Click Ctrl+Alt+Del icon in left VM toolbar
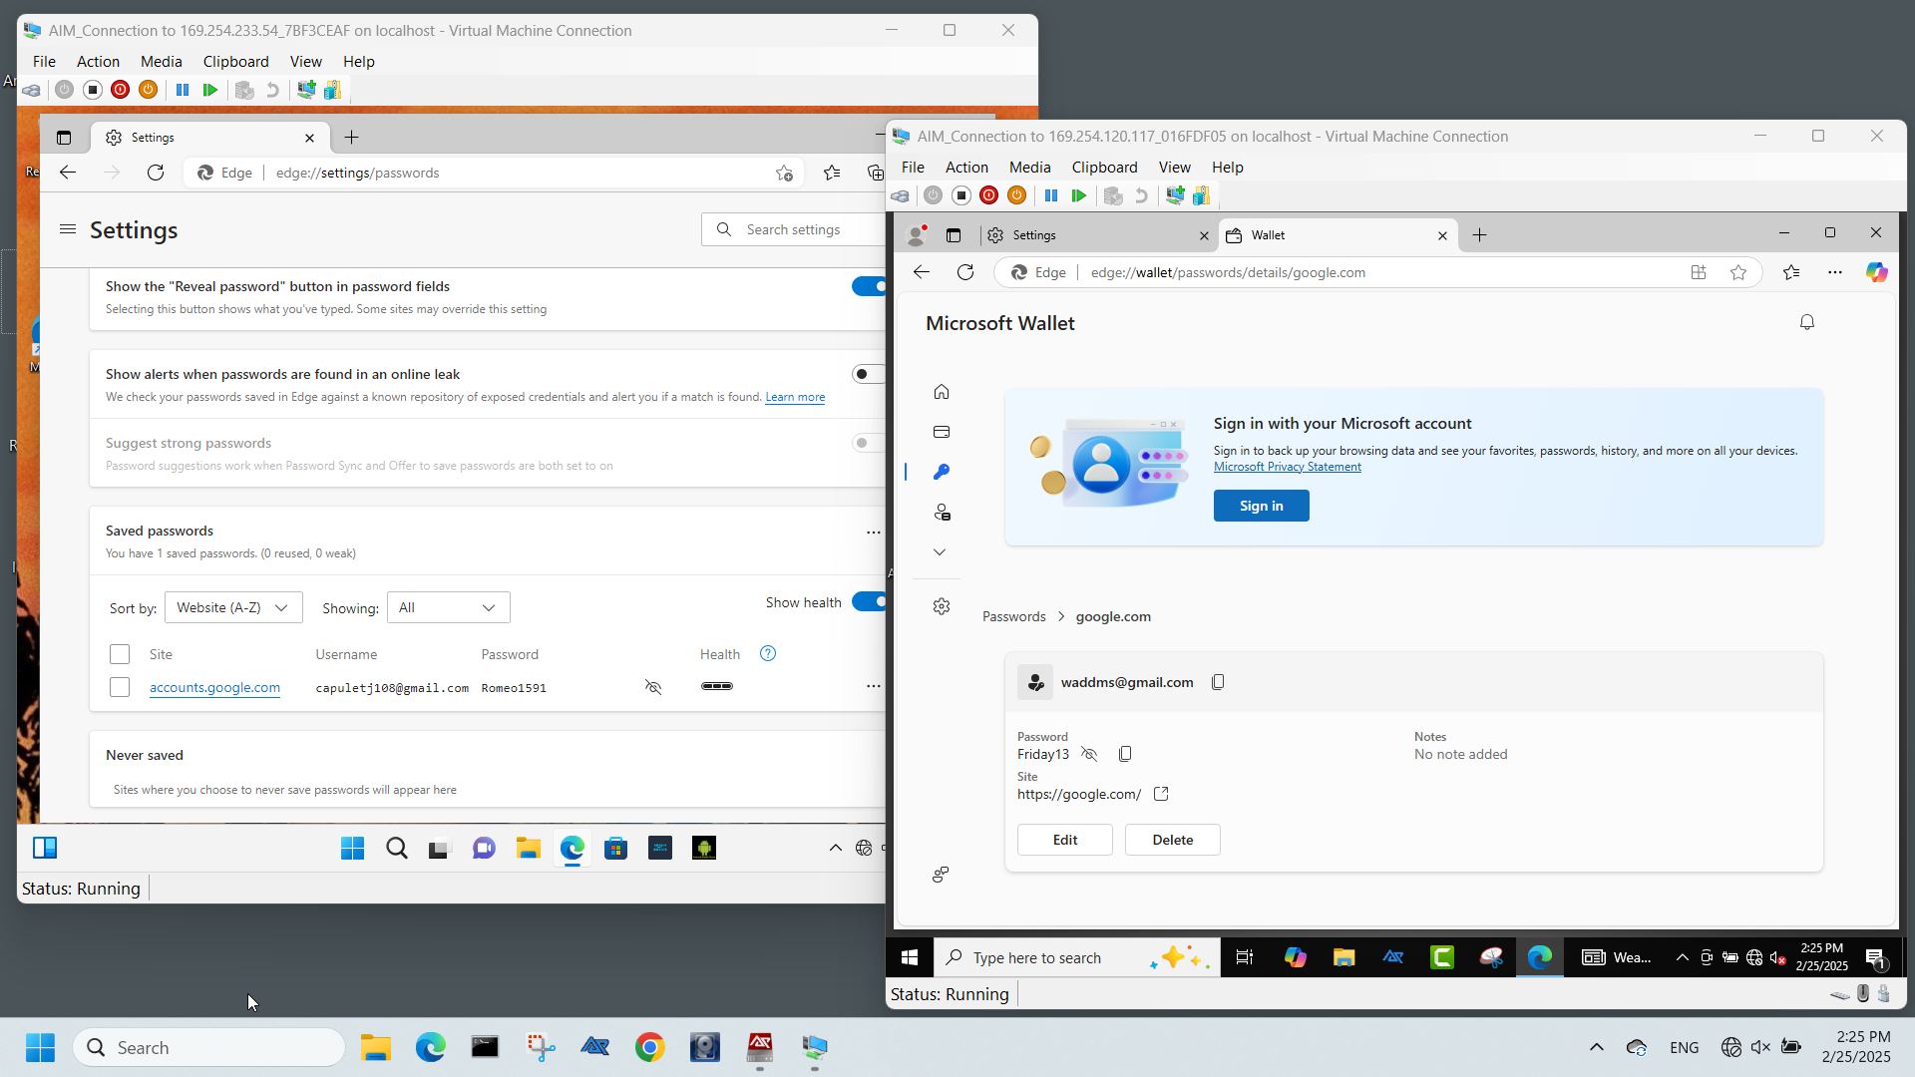1915x1077 pixels. coord(31,90)
